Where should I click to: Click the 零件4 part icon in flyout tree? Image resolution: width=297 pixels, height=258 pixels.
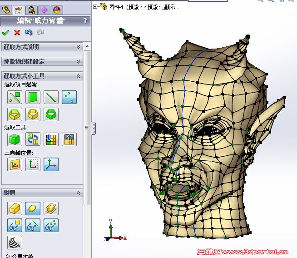coord(104,6)
